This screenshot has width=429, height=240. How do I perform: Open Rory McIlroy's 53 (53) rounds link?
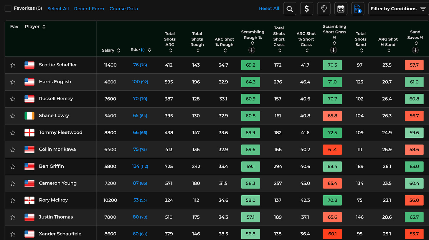140,200
